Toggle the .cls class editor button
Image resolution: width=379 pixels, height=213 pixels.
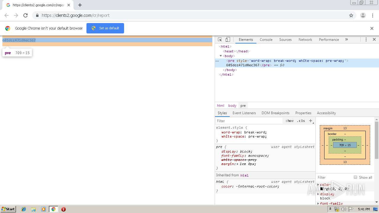(x=301, y=121)
